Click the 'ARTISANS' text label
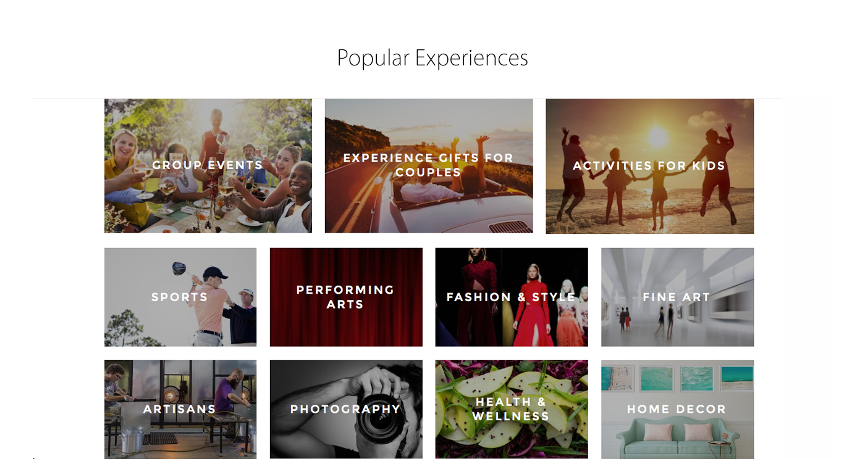Image resolution: width=865 pixels, height=469 pixels. coord(180,409)
